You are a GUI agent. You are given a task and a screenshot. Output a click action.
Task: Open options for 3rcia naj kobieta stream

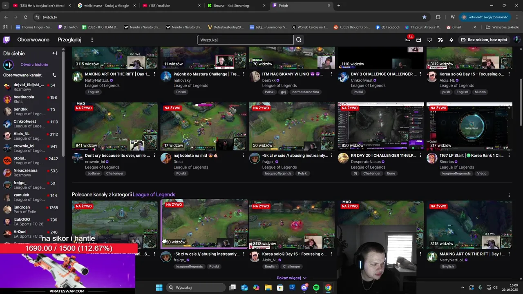point(243,156)
